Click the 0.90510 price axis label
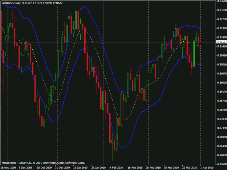This screenshot has height=170, width=227. coord(222,65)
